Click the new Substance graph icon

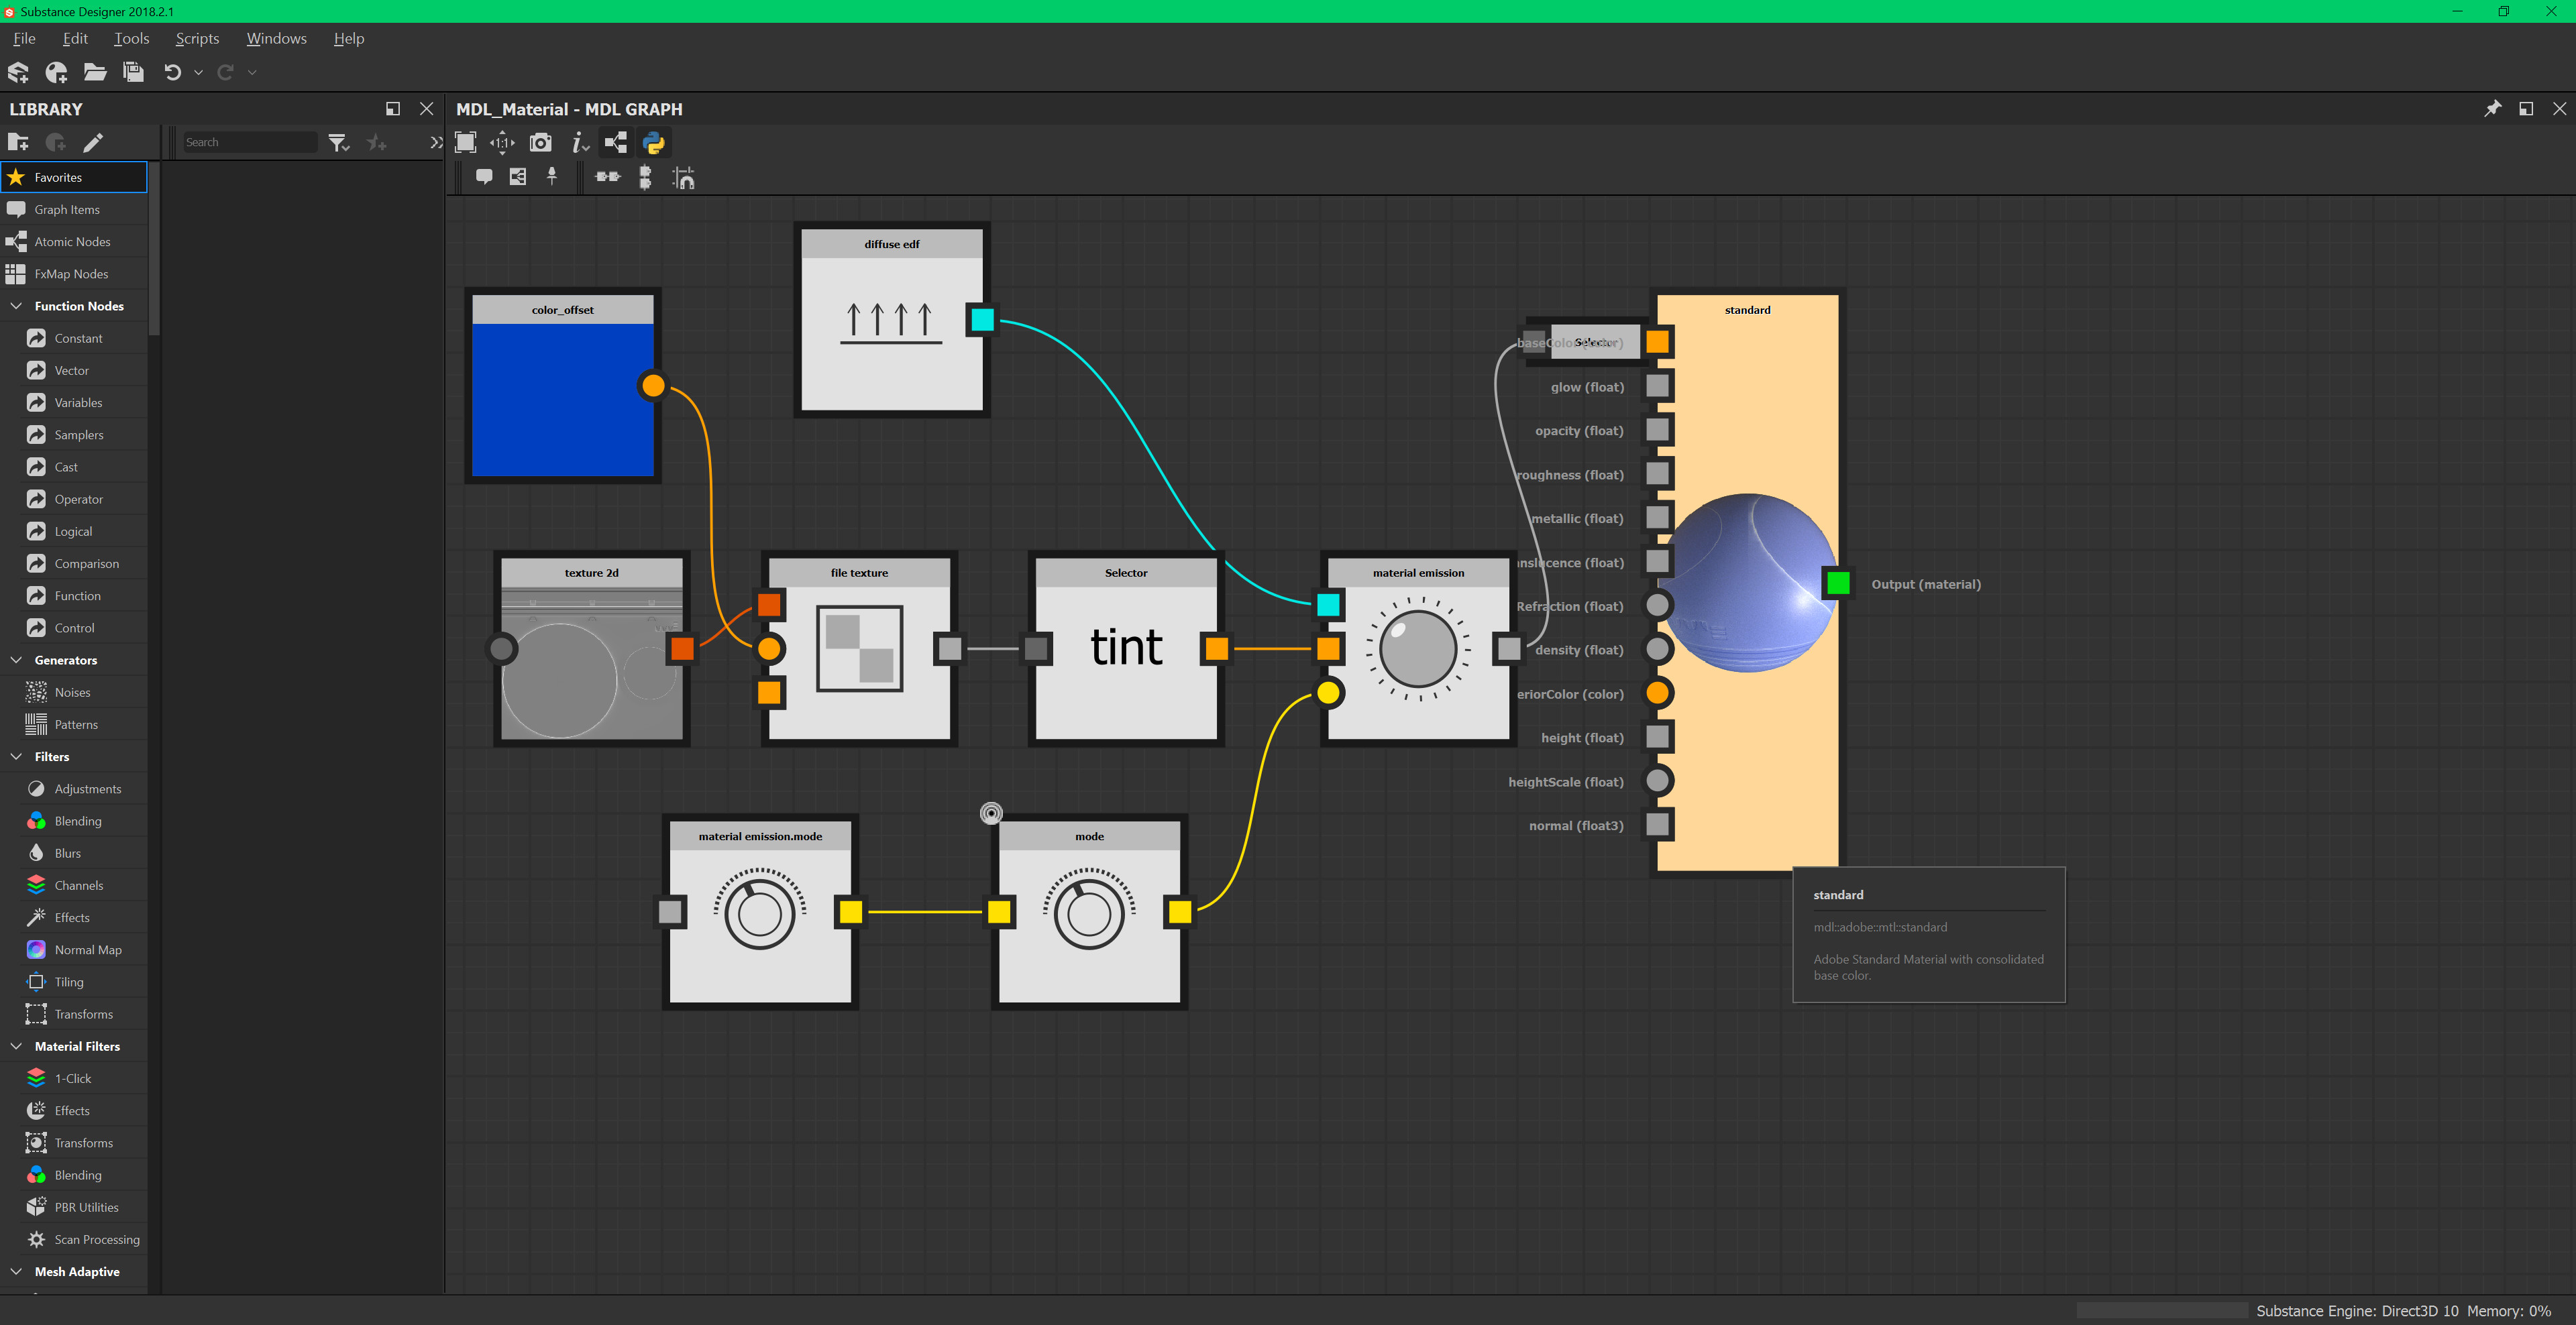56,72
